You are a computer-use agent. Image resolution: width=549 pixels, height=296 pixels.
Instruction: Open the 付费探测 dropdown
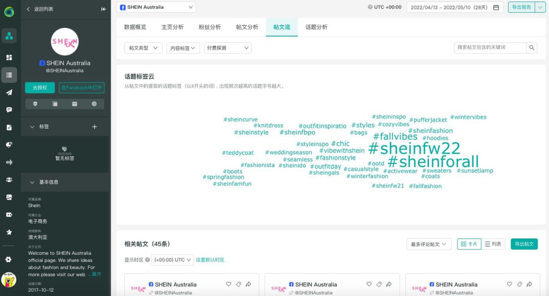(228, 48)
